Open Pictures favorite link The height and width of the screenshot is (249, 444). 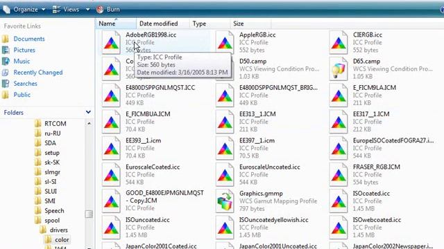24,50
